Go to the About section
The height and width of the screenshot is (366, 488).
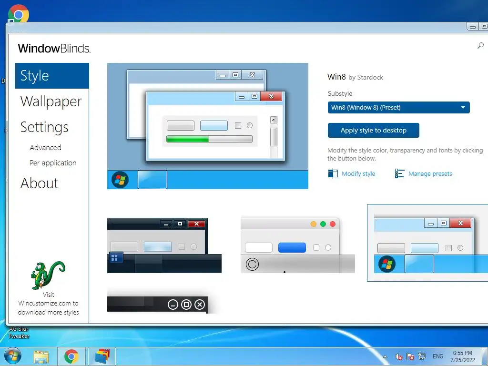39,183
